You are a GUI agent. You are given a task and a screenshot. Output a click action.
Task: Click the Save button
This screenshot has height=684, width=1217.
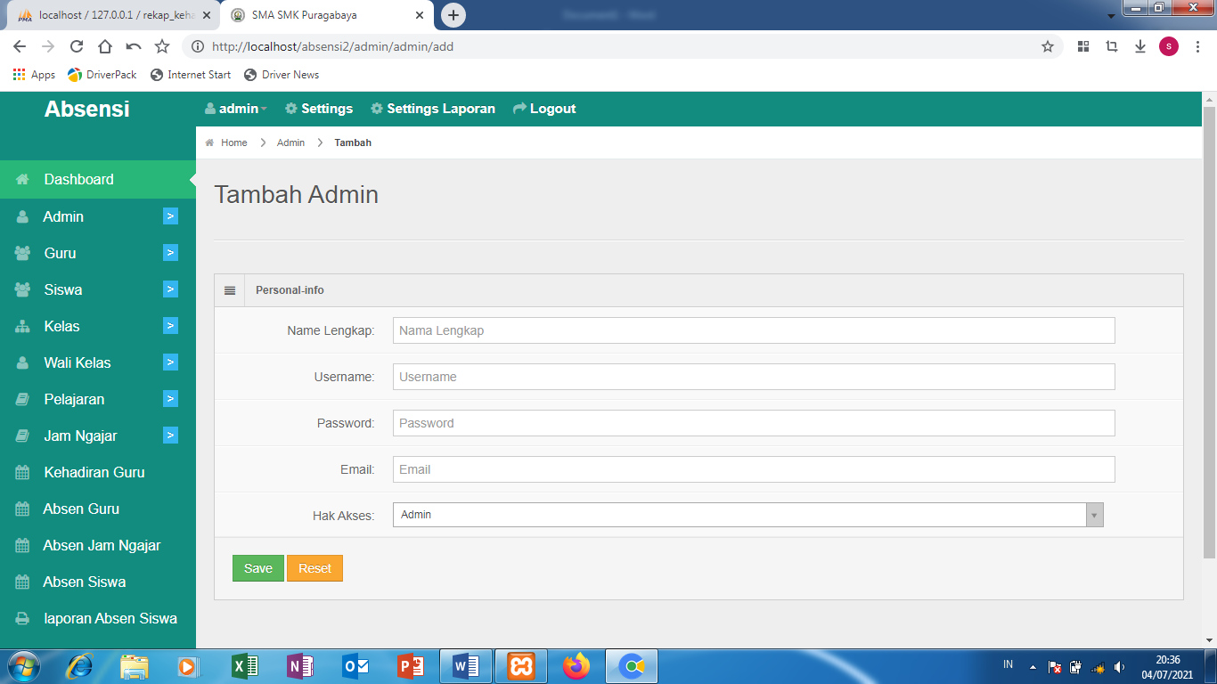tap(257, 567)
